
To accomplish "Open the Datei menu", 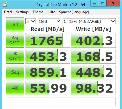I will (8, 12).
